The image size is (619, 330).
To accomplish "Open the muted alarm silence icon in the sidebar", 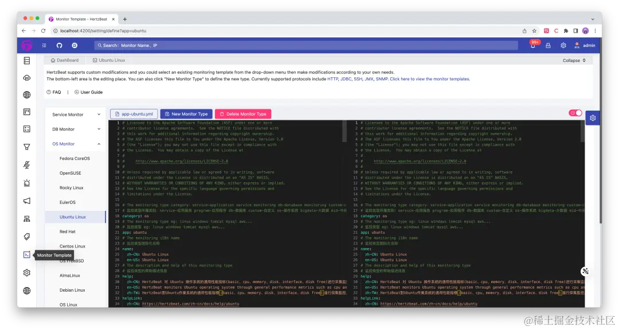I will click(27, 164).
